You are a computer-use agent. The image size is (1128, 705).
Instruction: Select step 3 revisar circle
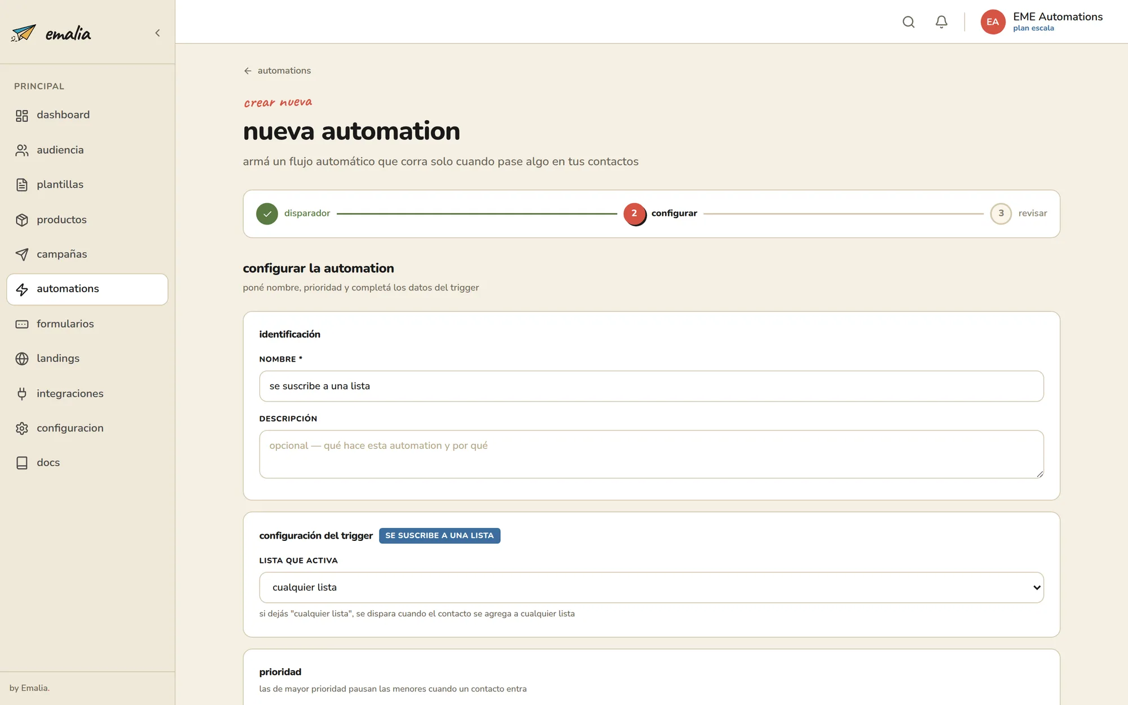pos(1001,214)
